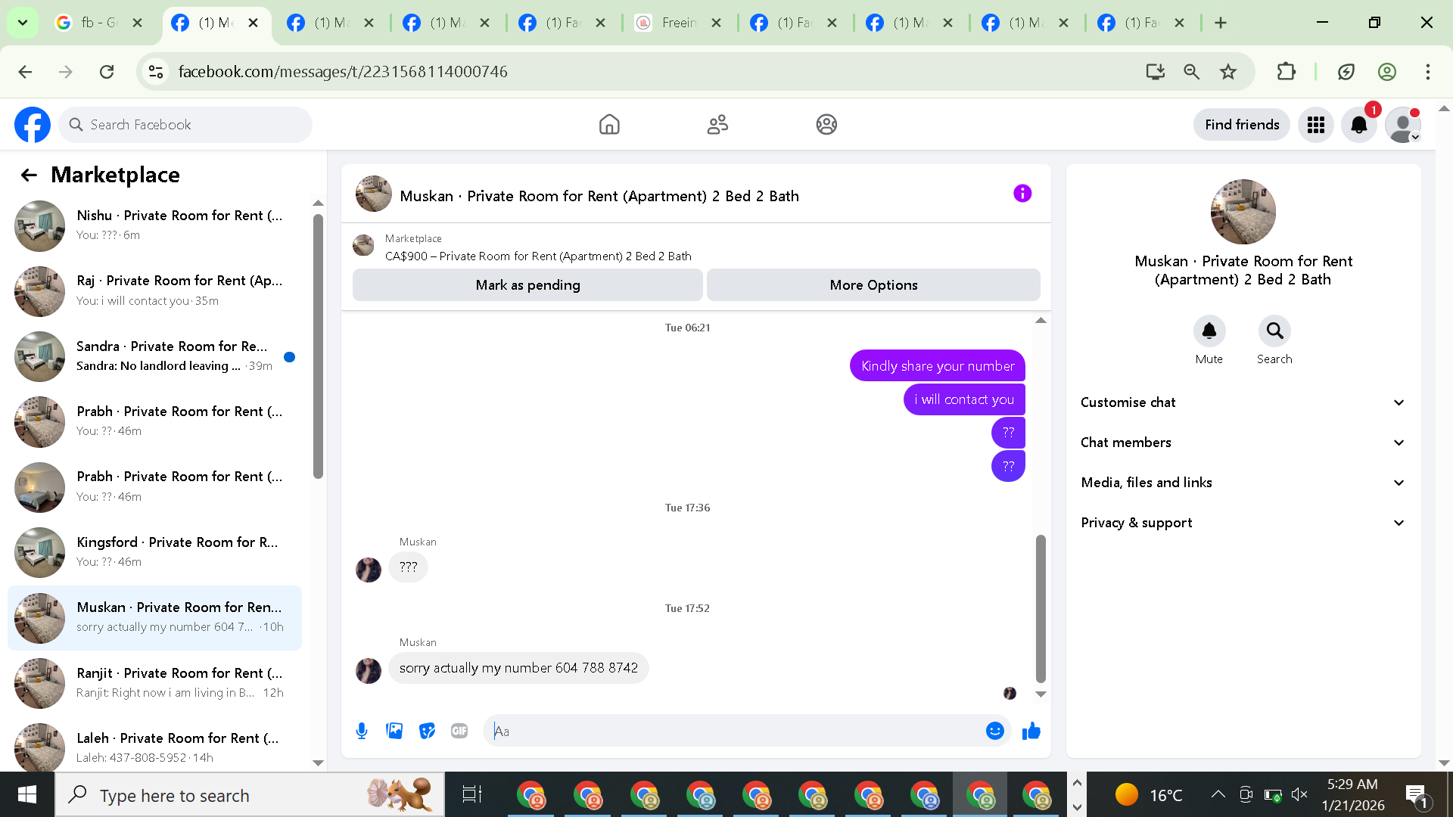
Task: Click the More Options button
Action: (873, 285)
